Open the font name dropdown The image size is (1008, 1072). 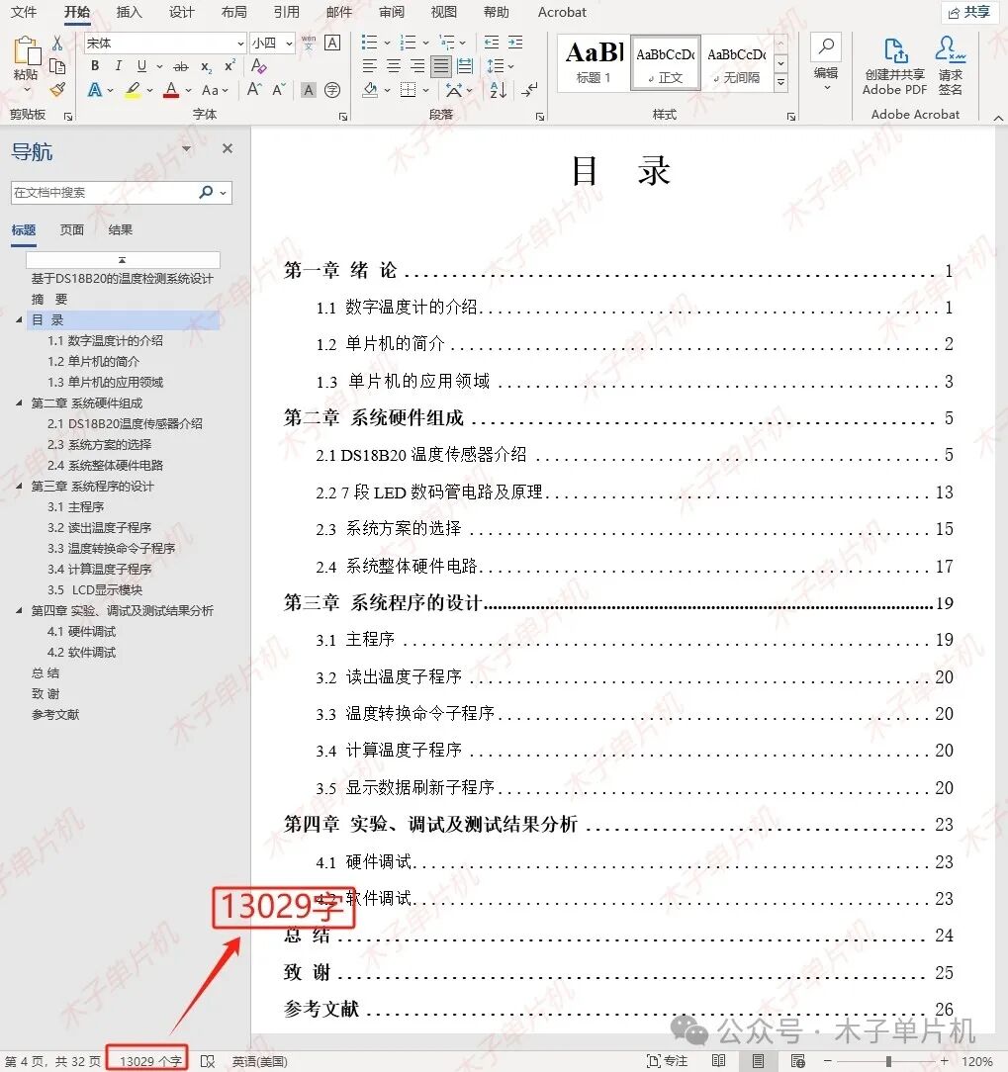click(240, 44)
